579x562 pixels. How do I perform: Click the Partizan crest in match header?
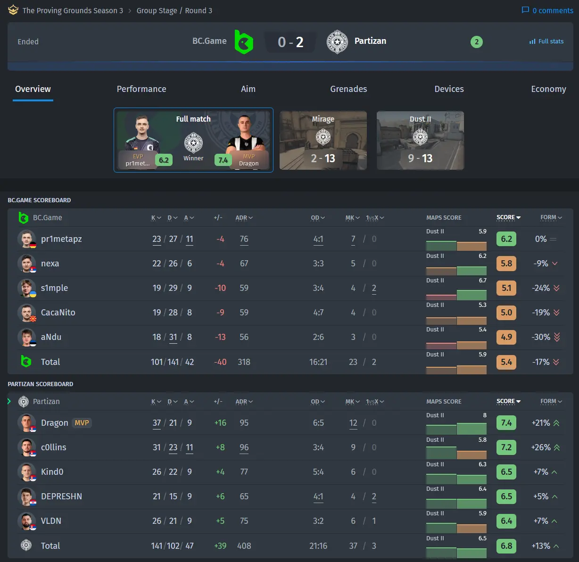(337, 41)
